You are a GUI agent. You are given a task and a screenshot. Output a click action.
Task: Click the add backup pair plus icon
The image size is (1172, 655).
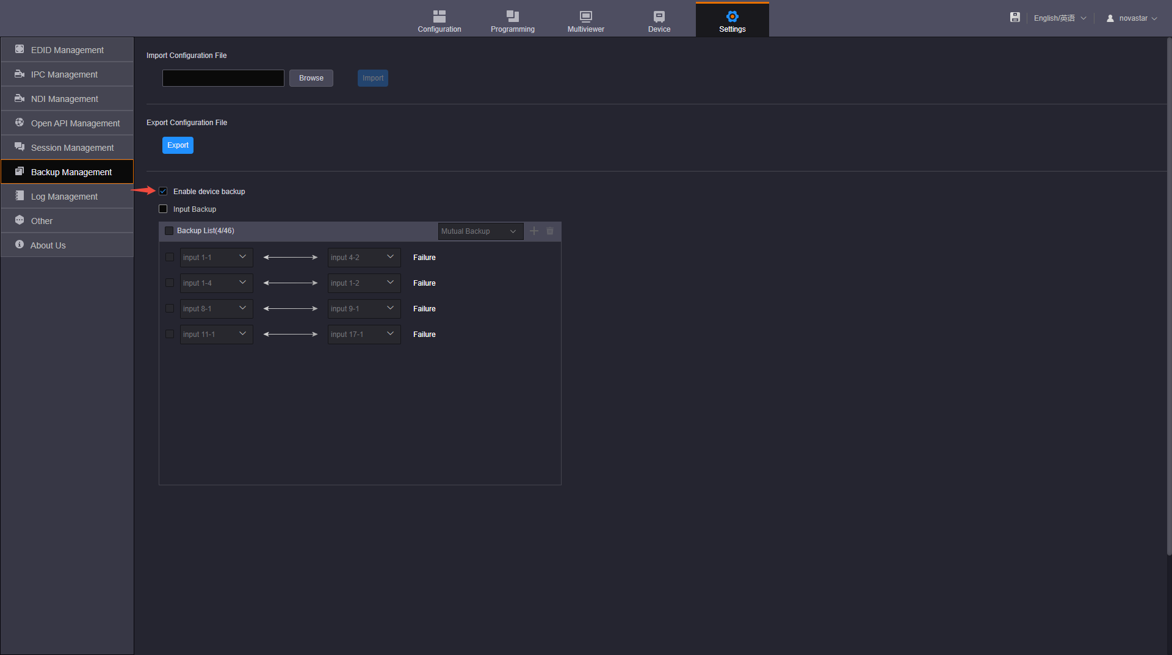[534, 231]
